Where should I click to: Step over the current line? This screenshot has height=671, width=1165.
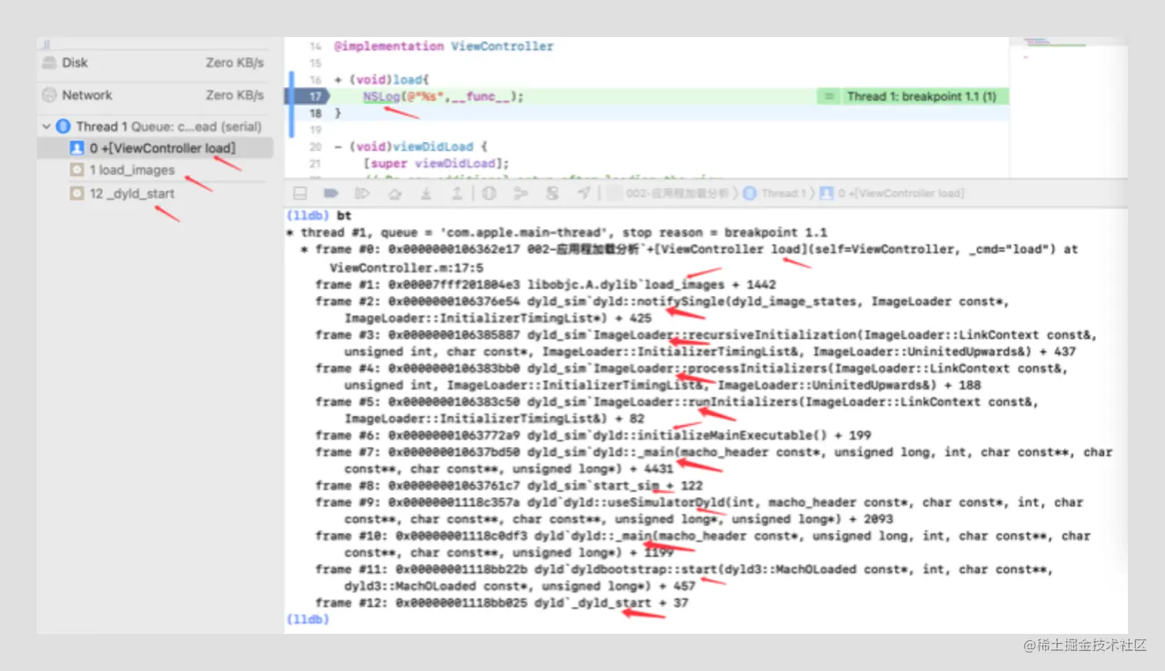(x=394, y=193)
